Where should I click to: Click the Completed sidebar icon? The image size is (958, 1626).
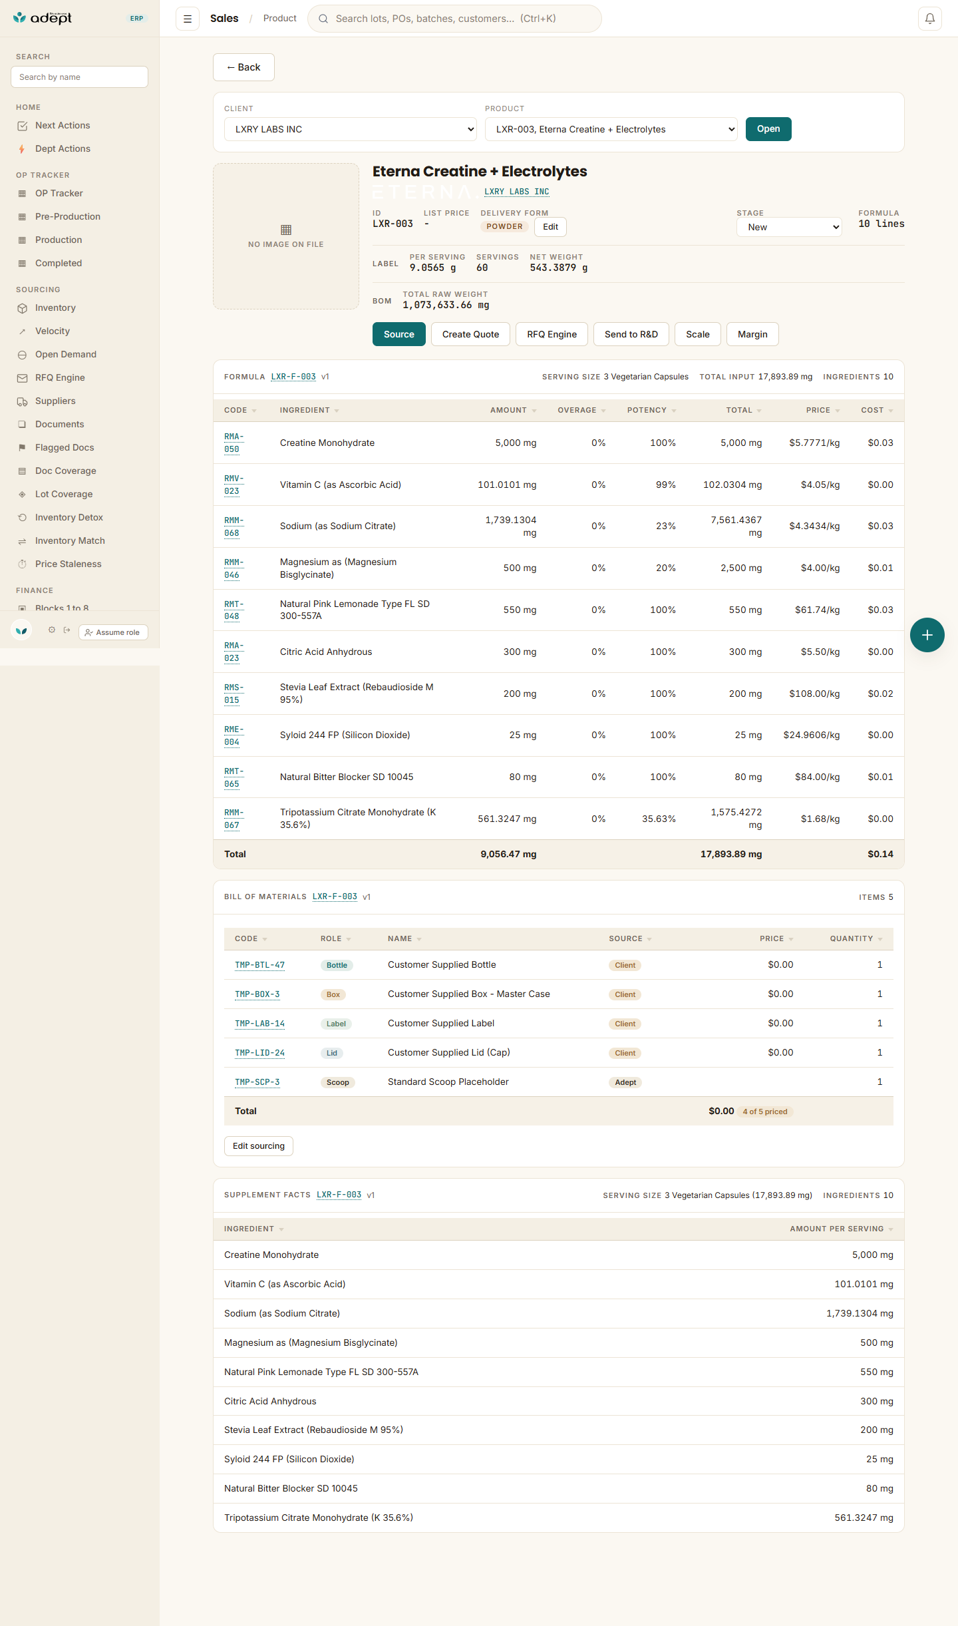[22, 264]
